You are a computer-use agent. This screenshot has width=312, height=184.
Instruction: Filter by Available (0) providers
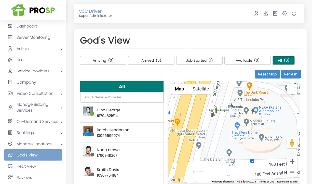pyautogui.click(x=248, y=60)
